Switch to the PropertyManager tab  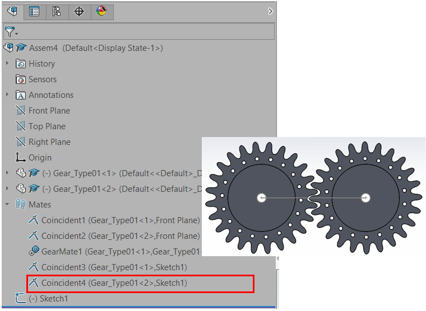coord(34,11)
